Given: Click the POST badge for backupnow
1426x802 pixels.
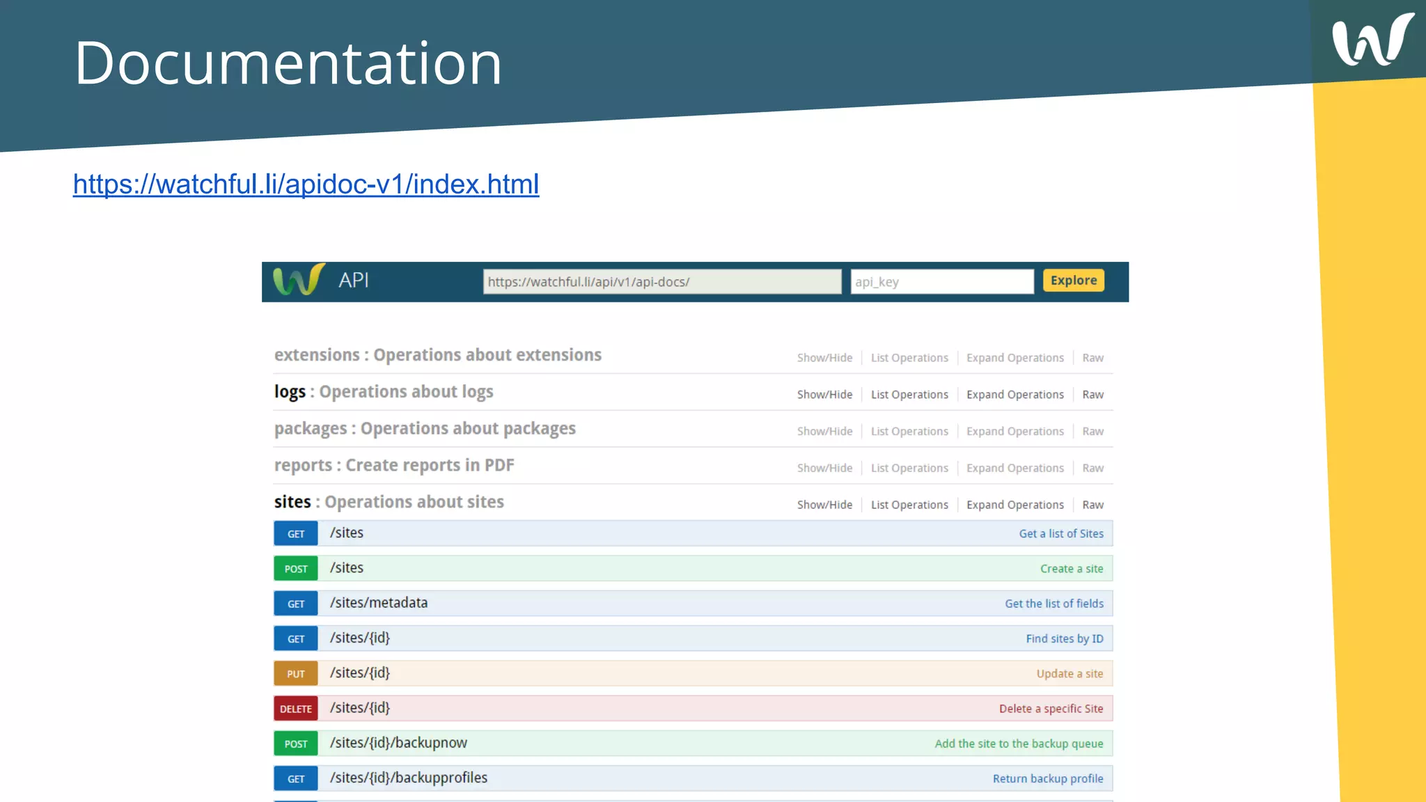Looking at the screenshot, I should 296,744.
